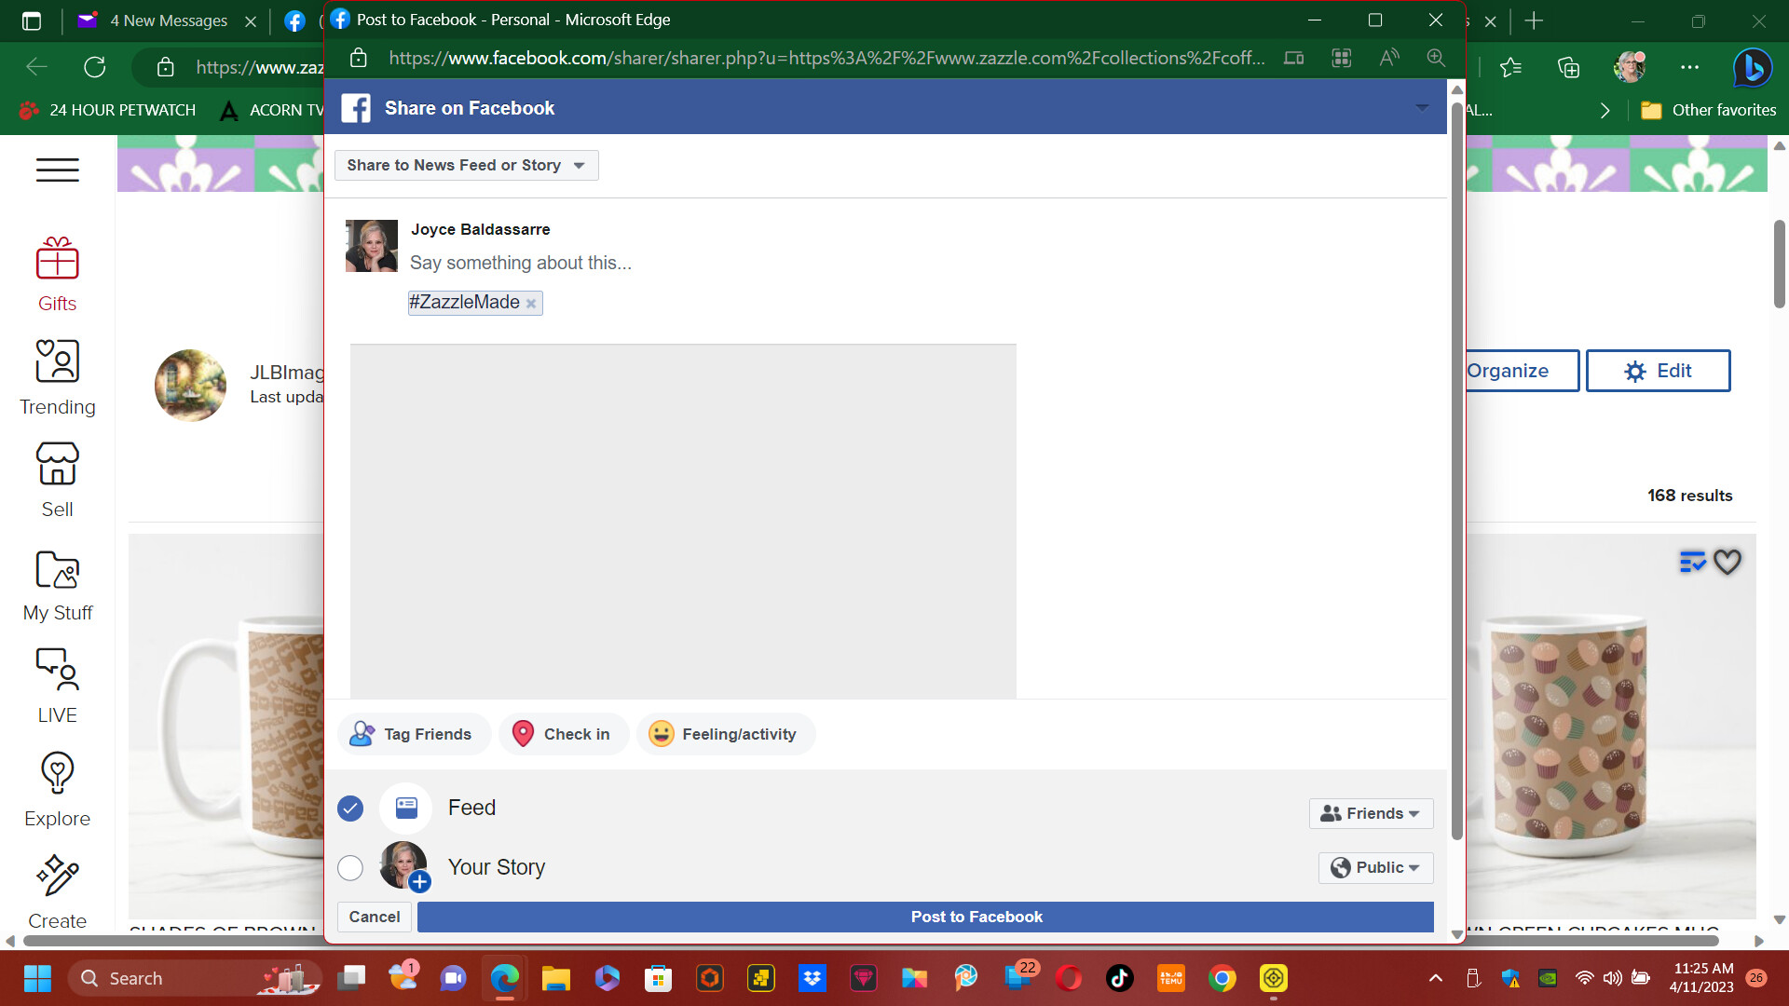1789x1006 pixels.
Task: Open the Public audience dropdown for Story
Action: (x=1375, y=867)
